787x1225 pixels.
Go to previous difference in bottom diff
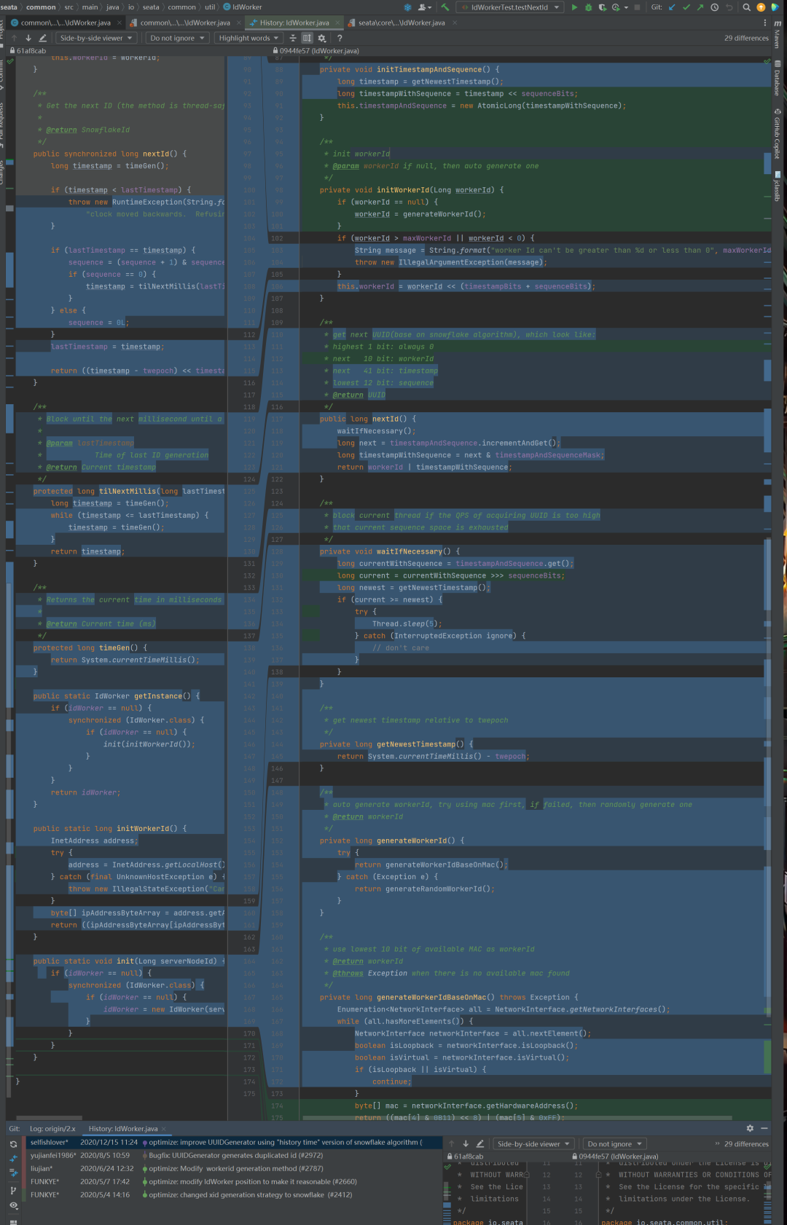point(452,1143)
